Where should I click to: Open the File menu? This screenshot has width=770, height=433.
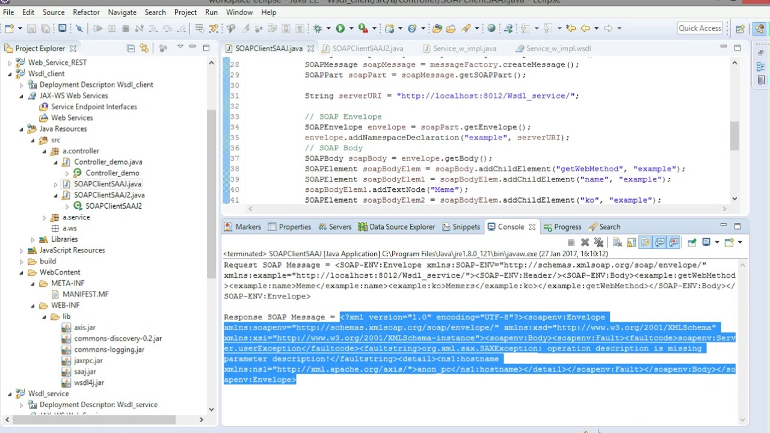(7, 12)
